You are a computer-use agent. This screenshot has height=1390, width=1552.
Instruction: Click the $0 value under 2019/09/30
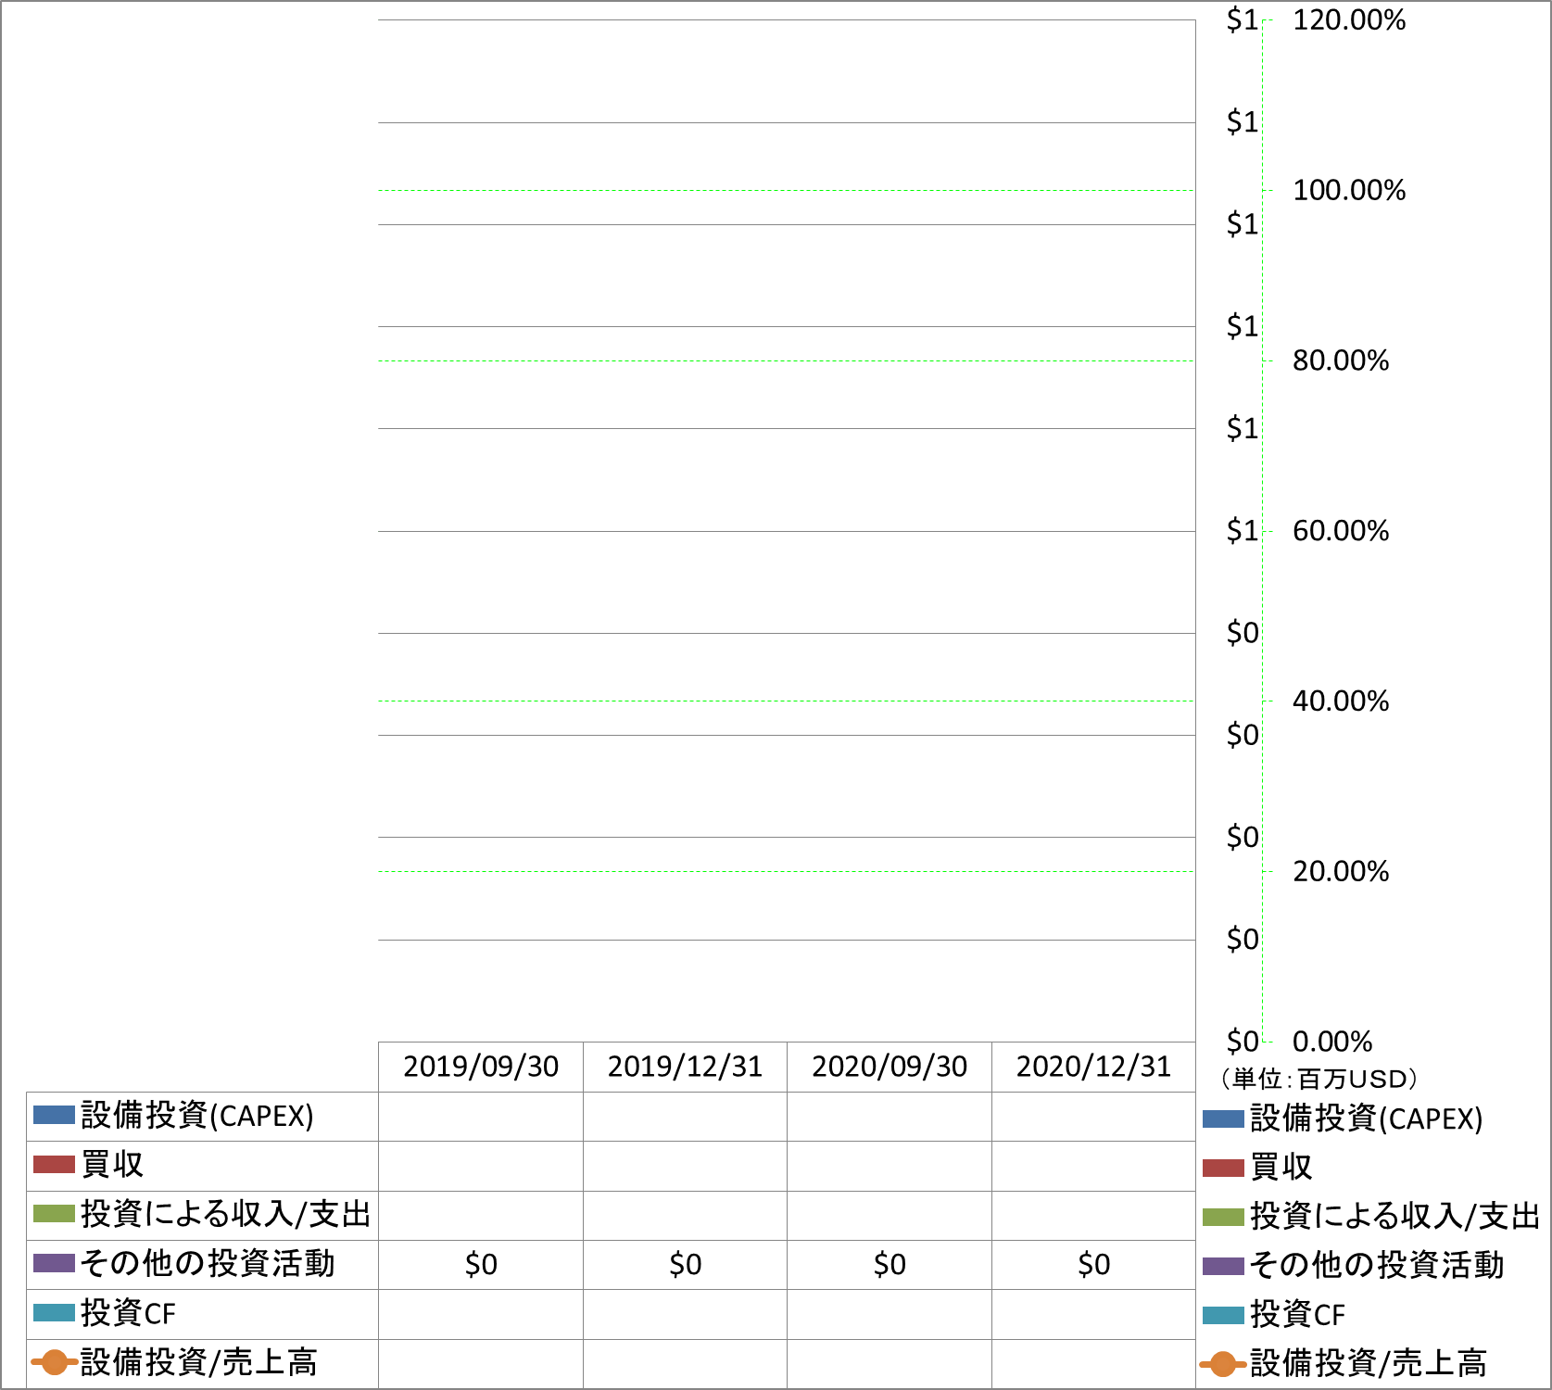click(481, 1264)
